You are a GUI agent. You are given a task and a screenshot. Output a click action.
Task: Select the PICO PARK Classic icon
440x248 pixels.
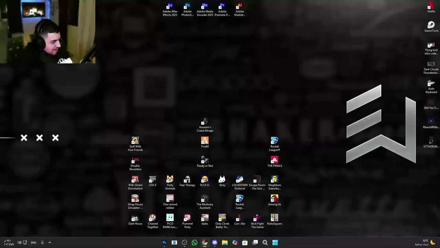coord(170,222)
